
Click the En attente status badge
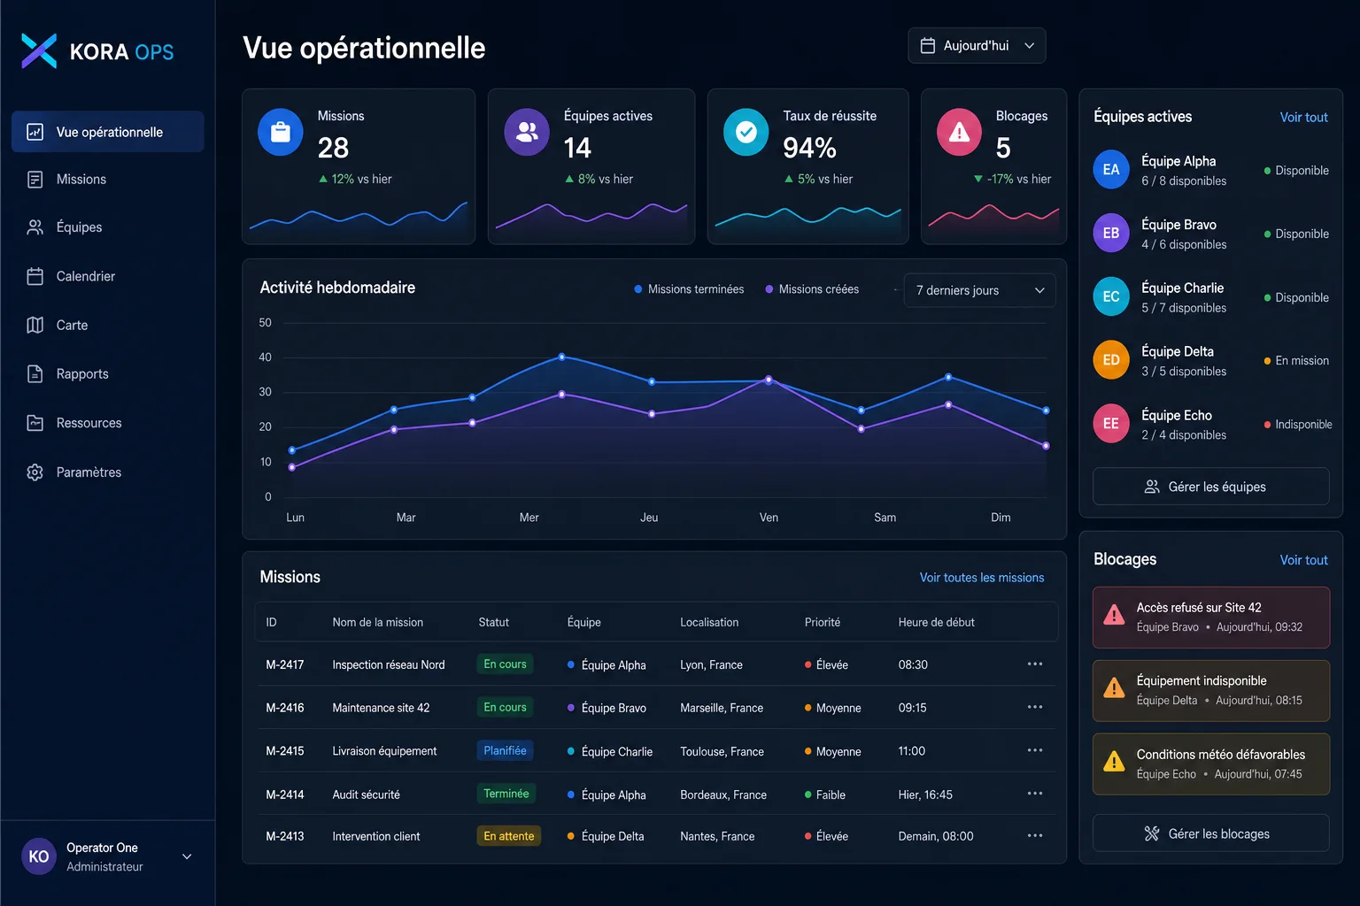pos(508,836)
